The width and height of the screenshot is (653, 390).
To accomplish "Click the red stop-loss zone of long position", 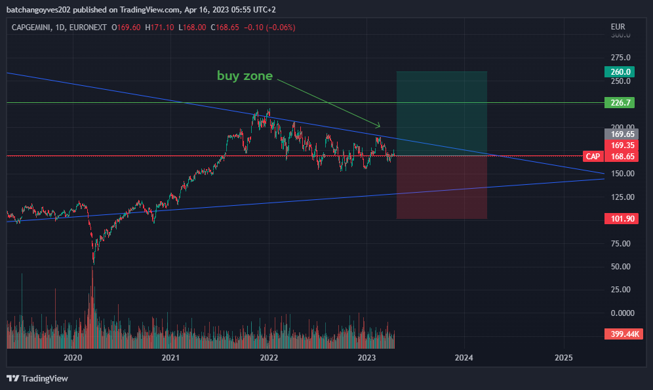I will coord(441,187).
